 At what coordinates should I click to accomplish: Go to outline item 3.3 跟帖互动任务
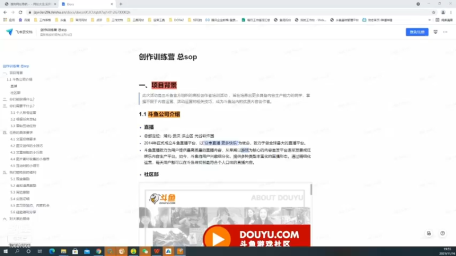(23, 126)
